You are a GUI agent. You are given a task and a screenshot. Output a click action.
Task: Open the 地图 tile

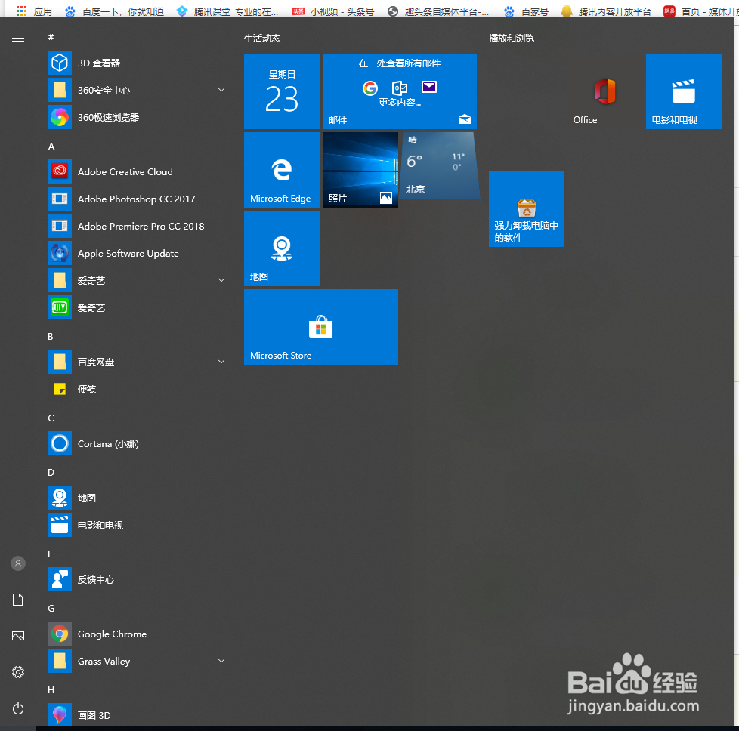282,248
